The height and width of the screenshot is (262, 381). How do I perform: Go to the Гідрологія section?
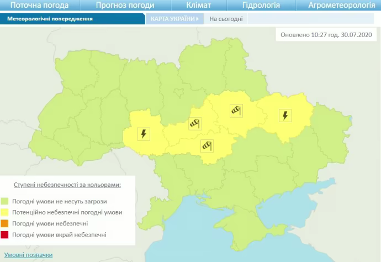coord(261,6)
